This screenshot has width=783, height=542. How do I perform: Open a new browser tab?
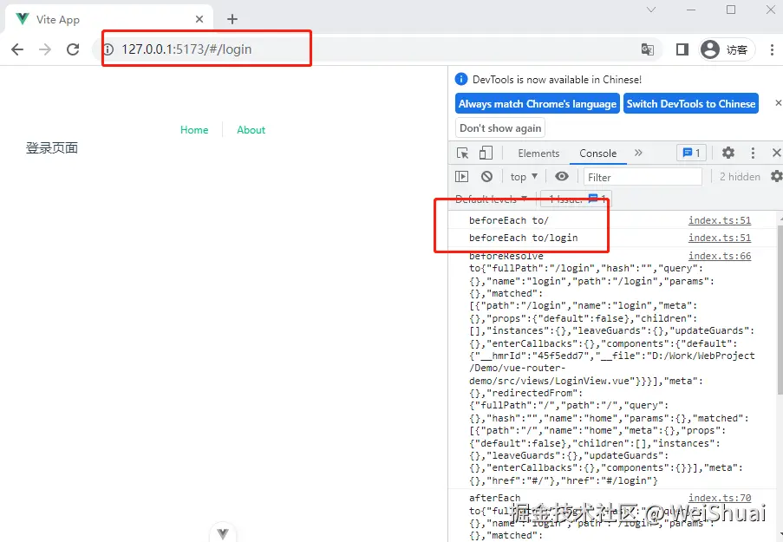coord(232,19)
